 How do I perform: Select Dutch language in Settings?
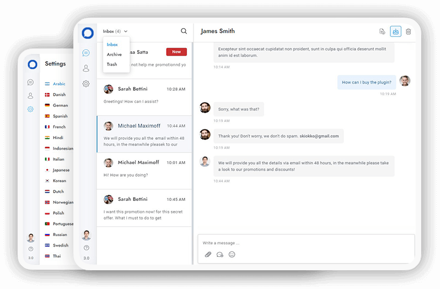(x=55, y=192)
